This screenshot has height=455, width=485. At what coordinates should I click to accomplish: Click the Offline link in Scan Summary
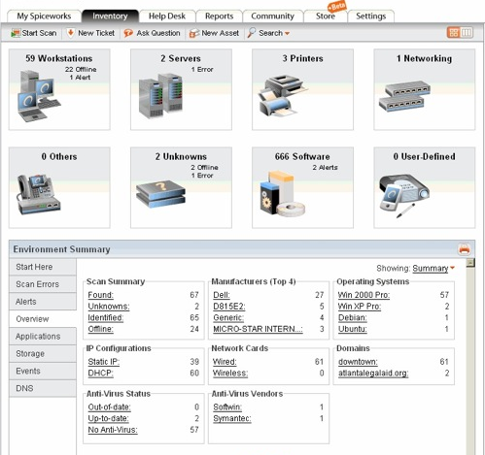point(101,329)
